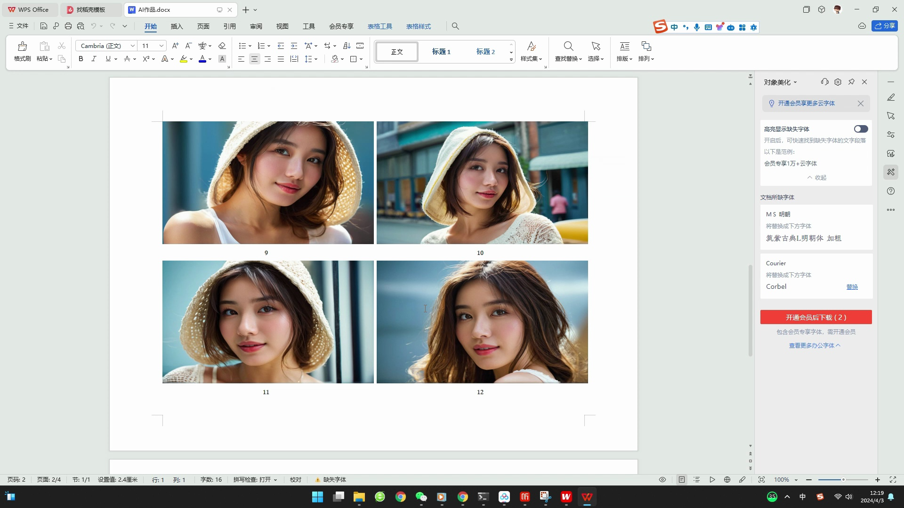Click the red 开通会员后下载 button
This screenshot has width=904, height=508.
[816, 317]
